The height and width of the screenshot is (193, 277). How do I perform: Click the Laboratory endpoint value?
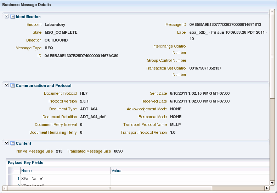(55, 24)
